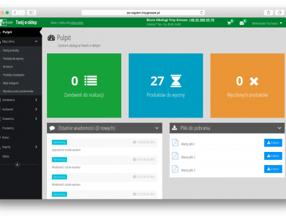The width and height of the screenshot is (286, 219).
Task: Download Ważny plik 1 with Pobierz button
Action: coord(273,143)
